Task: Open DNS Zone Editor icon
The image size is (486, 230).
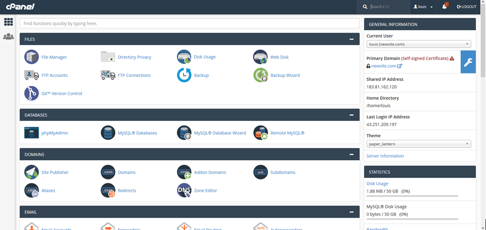Action: [184, 191]
